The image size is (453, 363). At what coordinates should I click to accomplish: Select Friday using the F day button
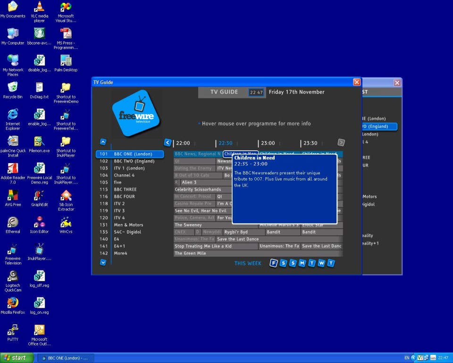click(274, 263)
